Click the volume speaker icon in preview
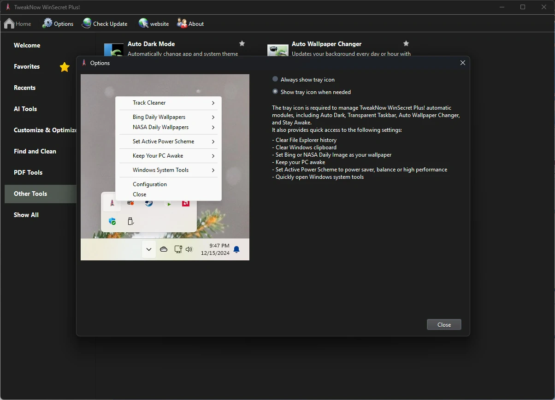Screen dimensions: 555x400 (189, 249)
